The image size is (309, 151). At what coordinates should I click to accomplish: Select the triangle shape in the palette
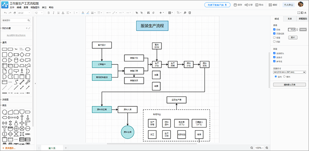(x=10, y=60)
